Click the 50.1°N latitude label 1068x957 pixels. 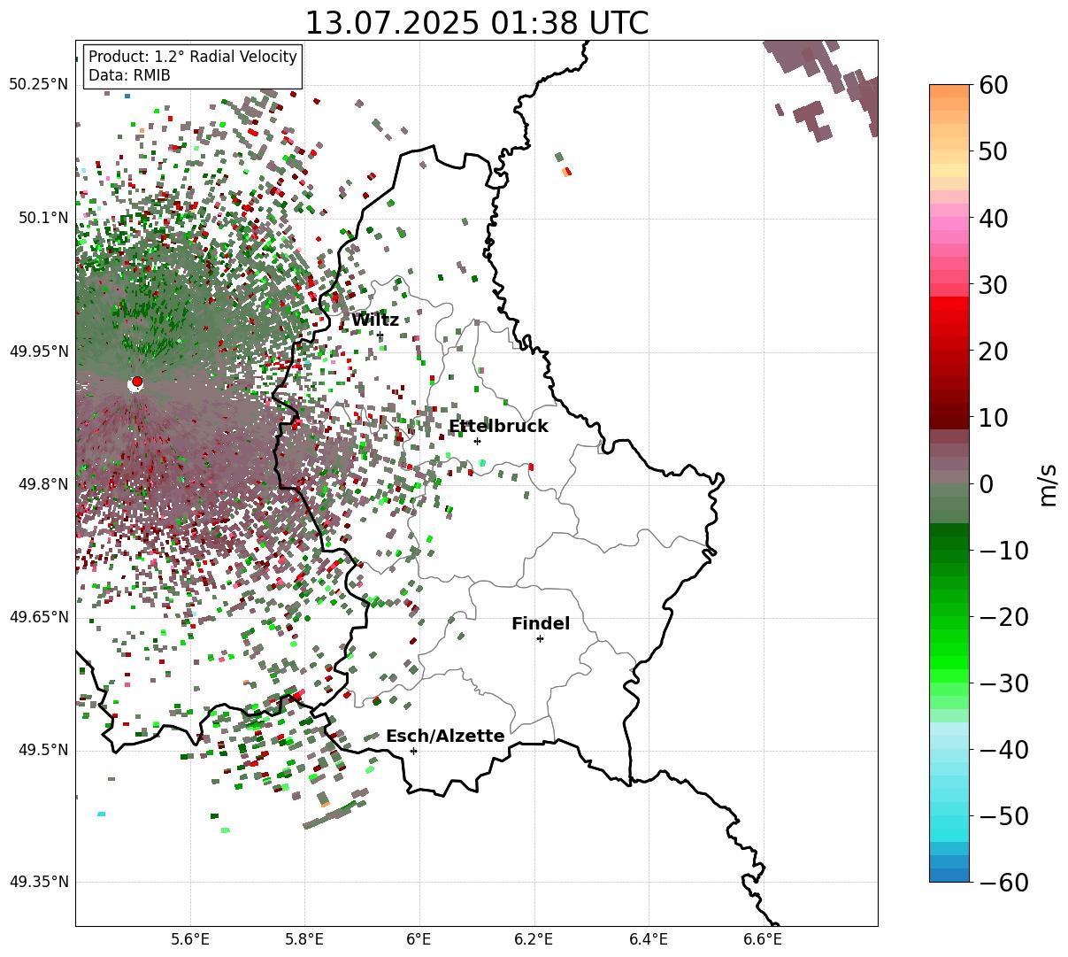43,218
